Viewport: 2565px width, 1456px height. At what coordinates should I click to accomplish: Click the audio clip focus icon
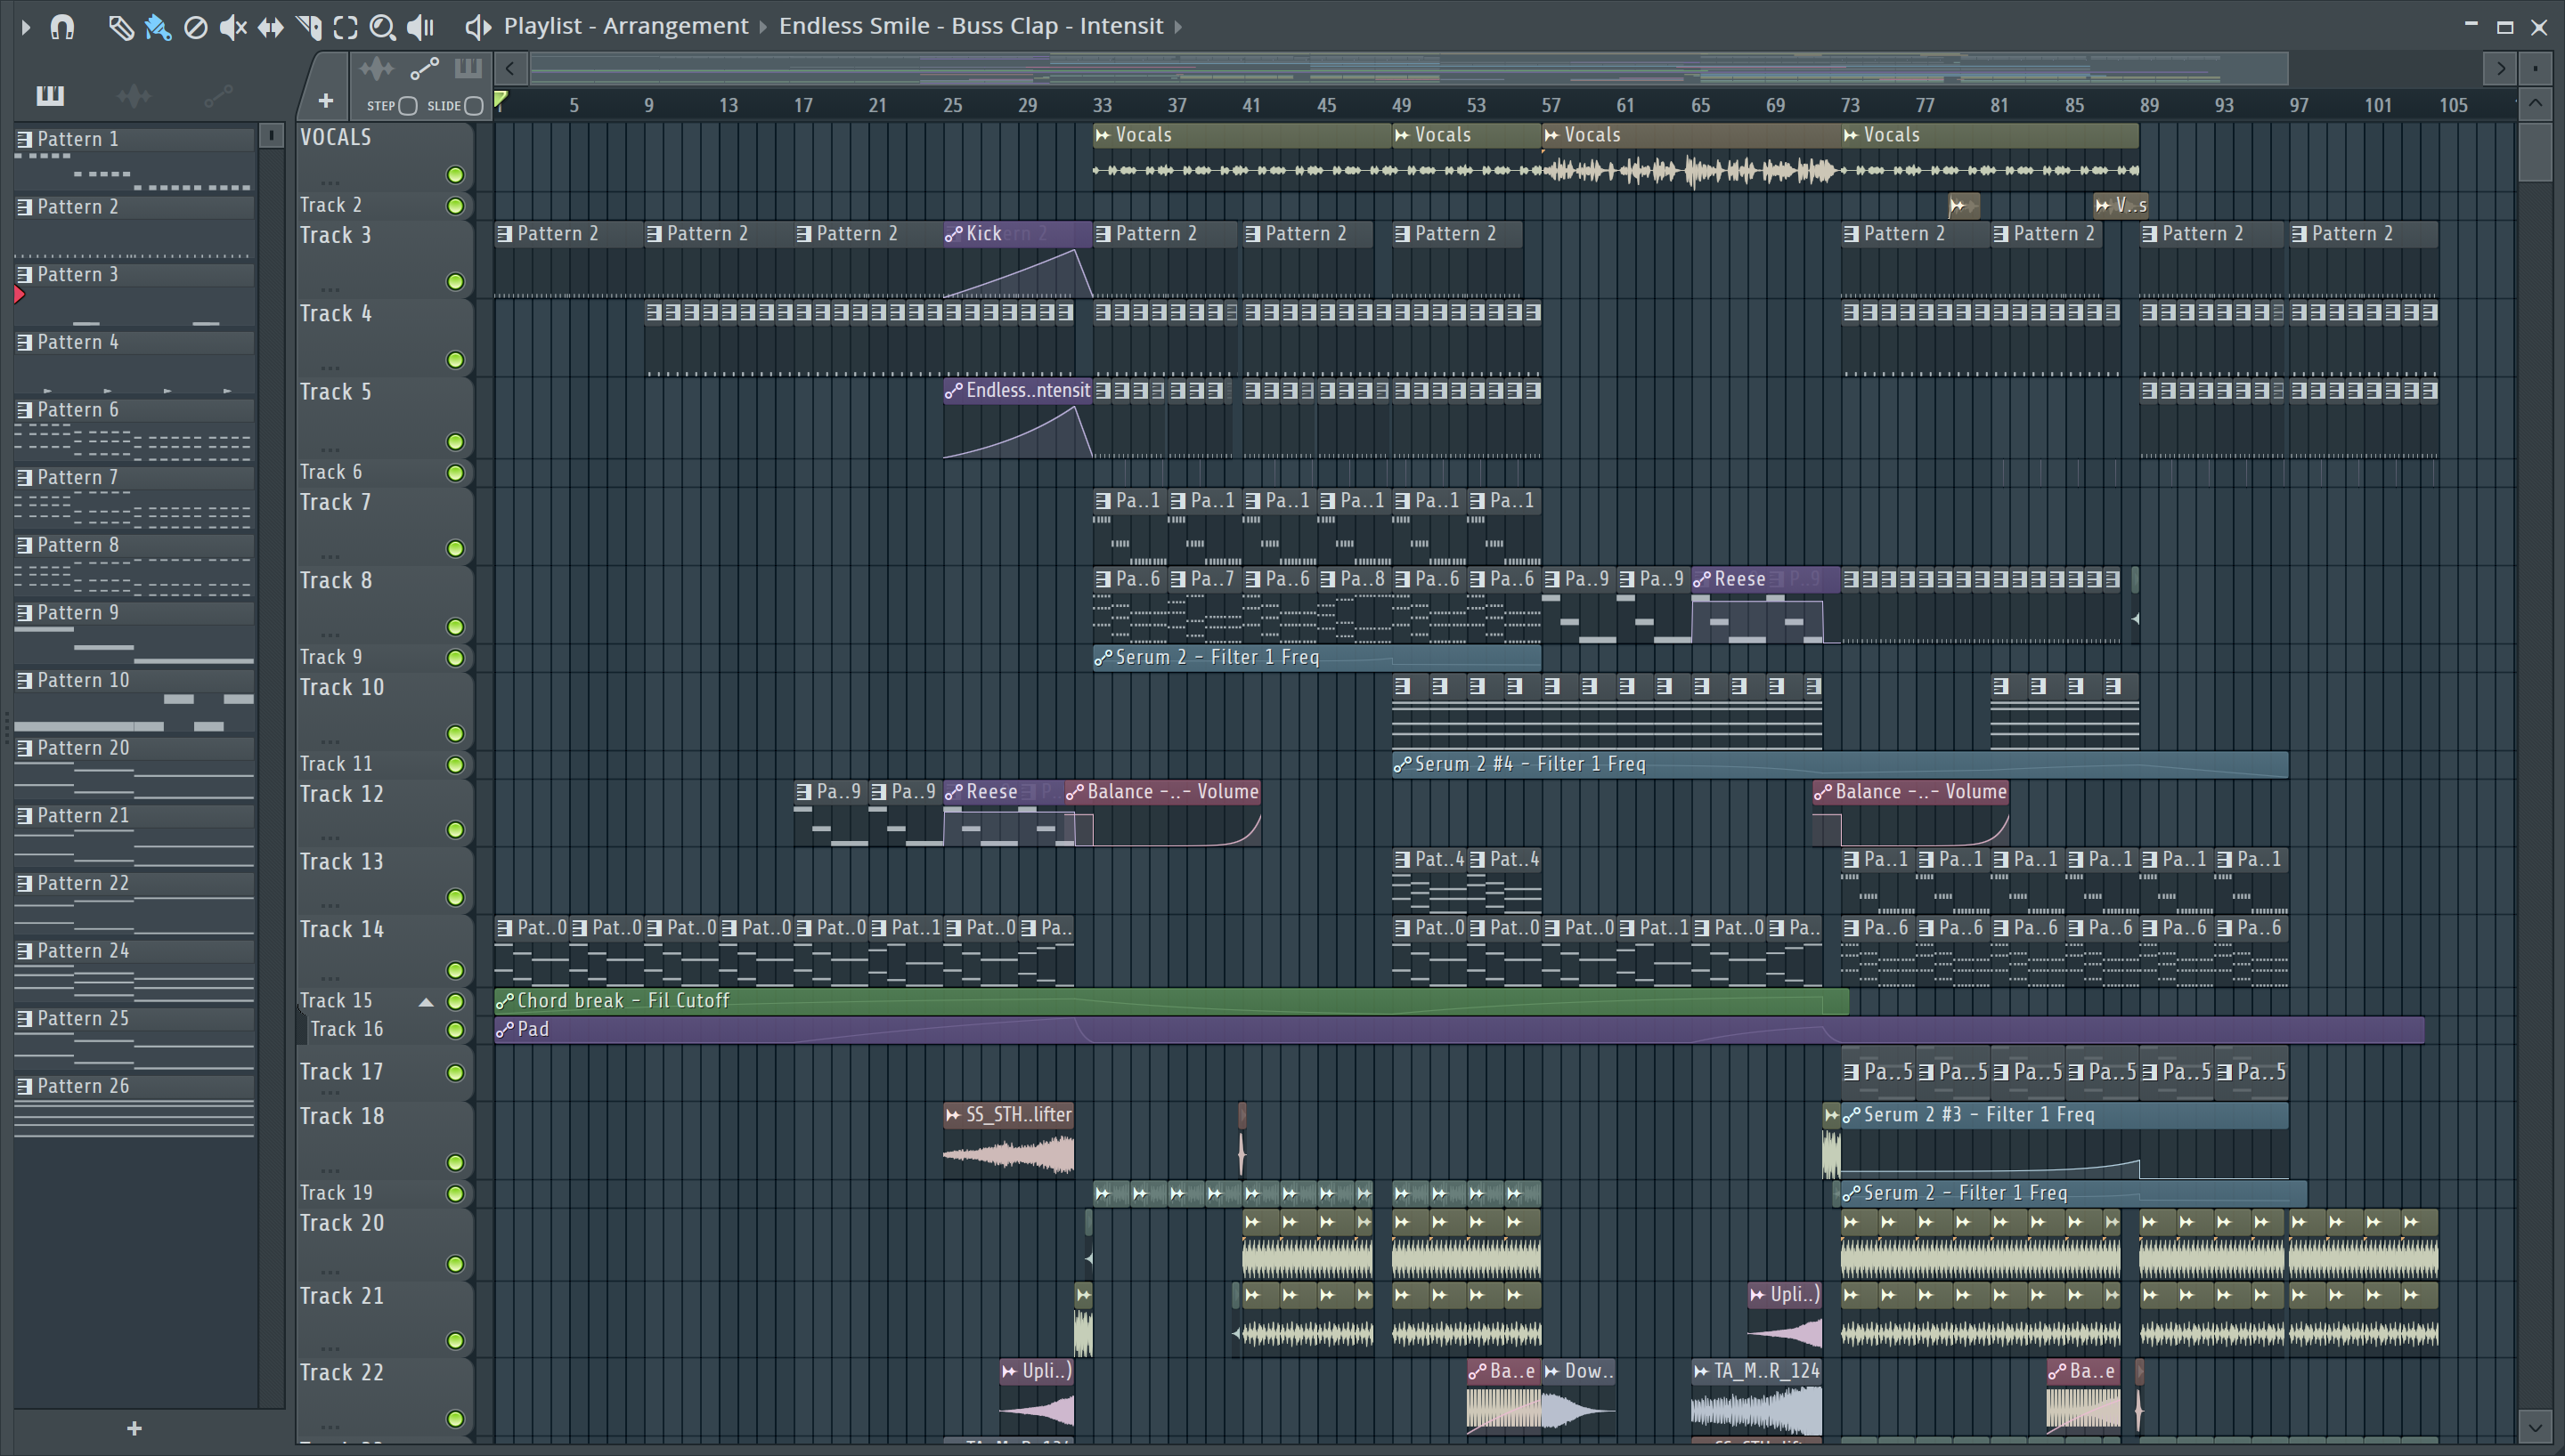click(x=377, y=69)
